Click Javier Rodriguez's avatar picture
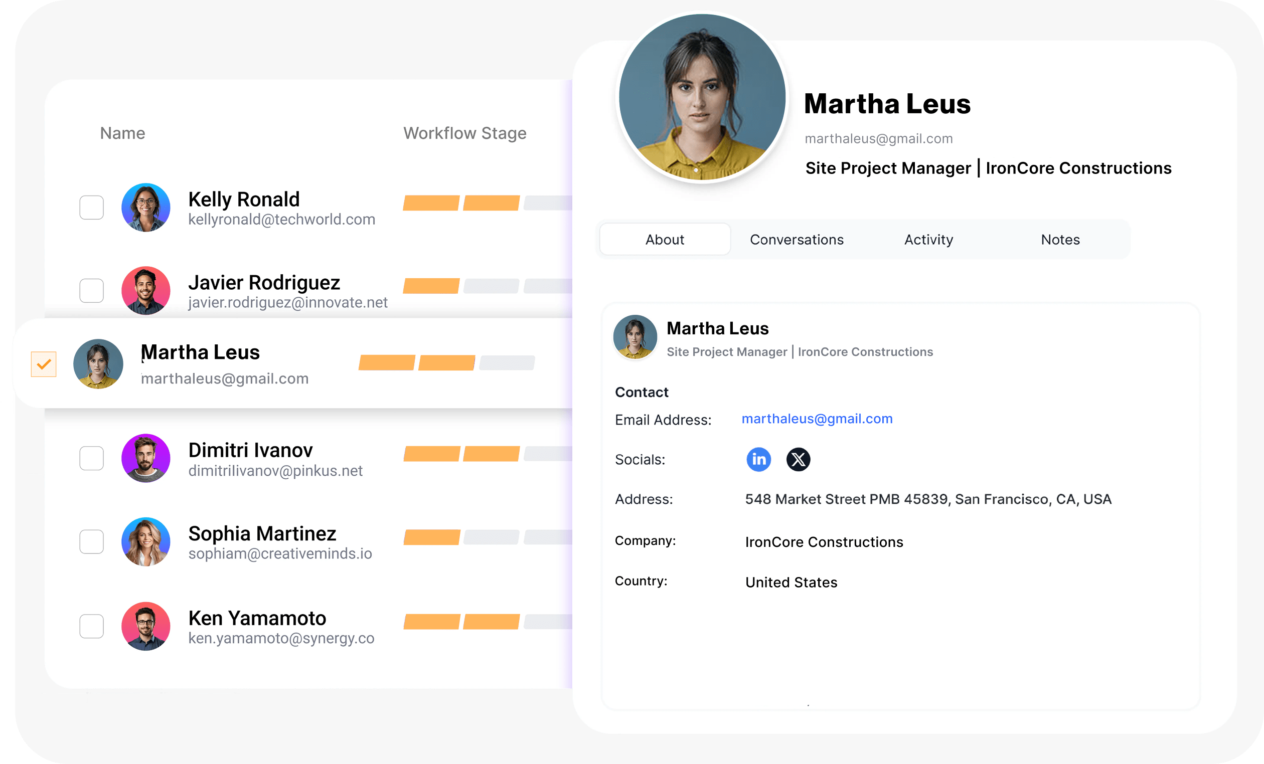The width and height of the screenshot is (1264, 764). [x=145, y=291]
